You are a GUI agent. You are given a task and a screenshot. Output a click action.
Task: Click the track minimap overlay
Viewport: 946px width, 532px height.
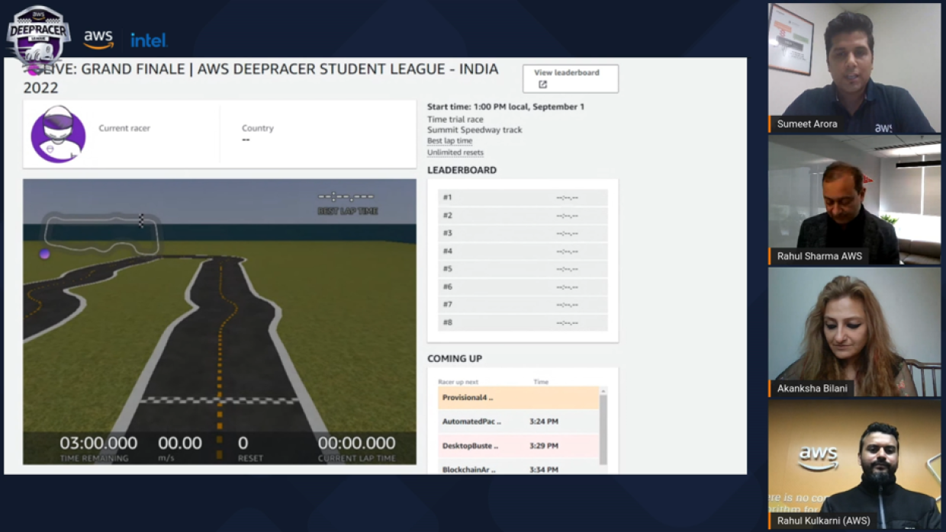point(102,233)
